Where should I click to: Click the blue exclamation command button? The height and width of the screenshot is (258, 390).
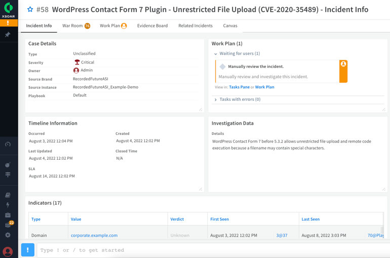click(28, 250)
